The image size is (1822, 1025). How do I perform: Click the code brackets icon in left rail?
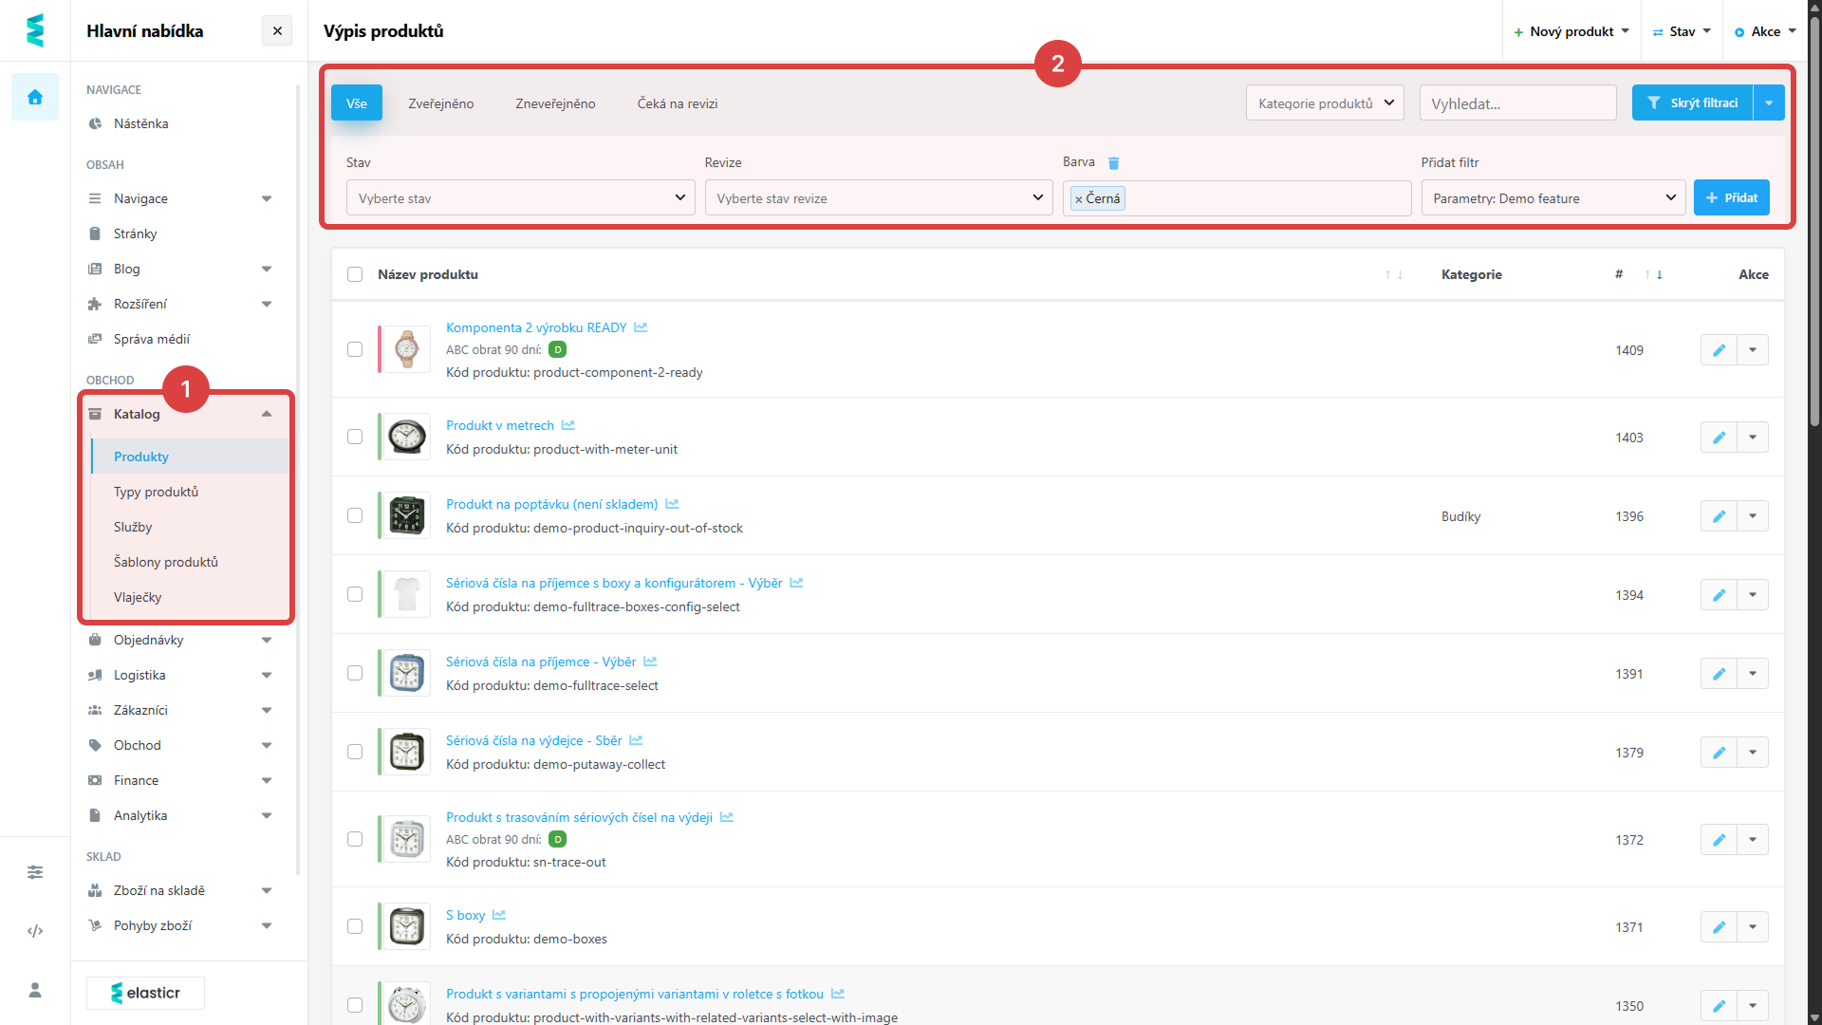(x=35, y=931)
